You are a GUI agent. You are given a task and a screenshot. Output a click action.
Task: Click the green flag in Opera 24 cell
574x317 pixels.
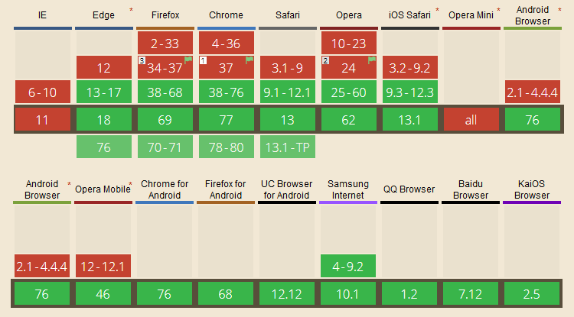pos(372,59)
